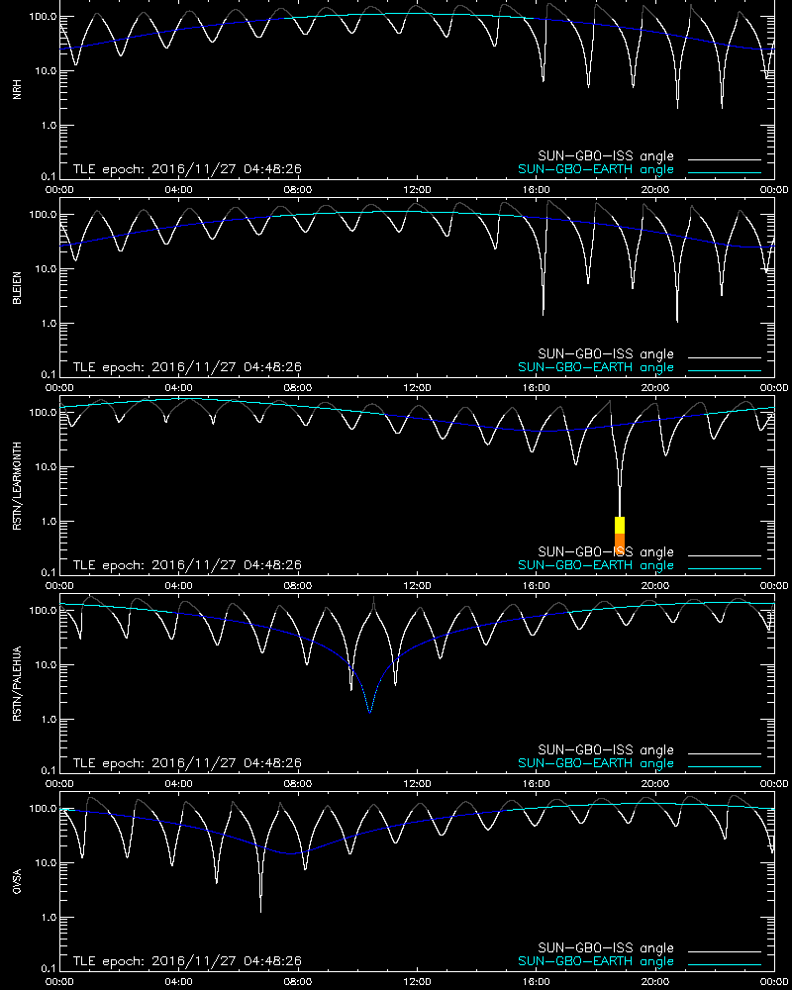Viewport: 792px width, 990px height.
Task: Click the 1.0 y-axis value in OVSA panel
Action: click(x=48, y=918)
